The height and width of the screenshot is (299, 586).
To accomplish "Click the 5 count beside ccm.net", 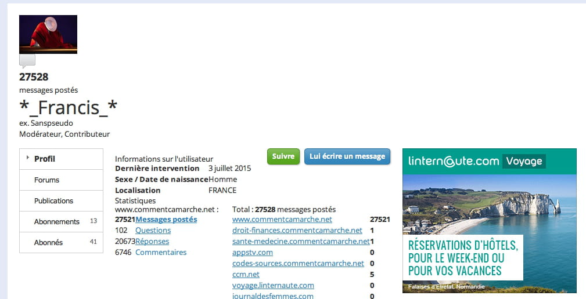I will coord(372,275).
